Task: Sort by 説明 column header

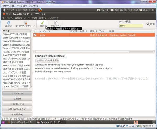Action: point(132,31)
